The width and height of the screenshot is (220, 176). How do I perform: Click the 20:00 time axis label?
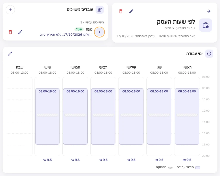[x=206, y=156]
